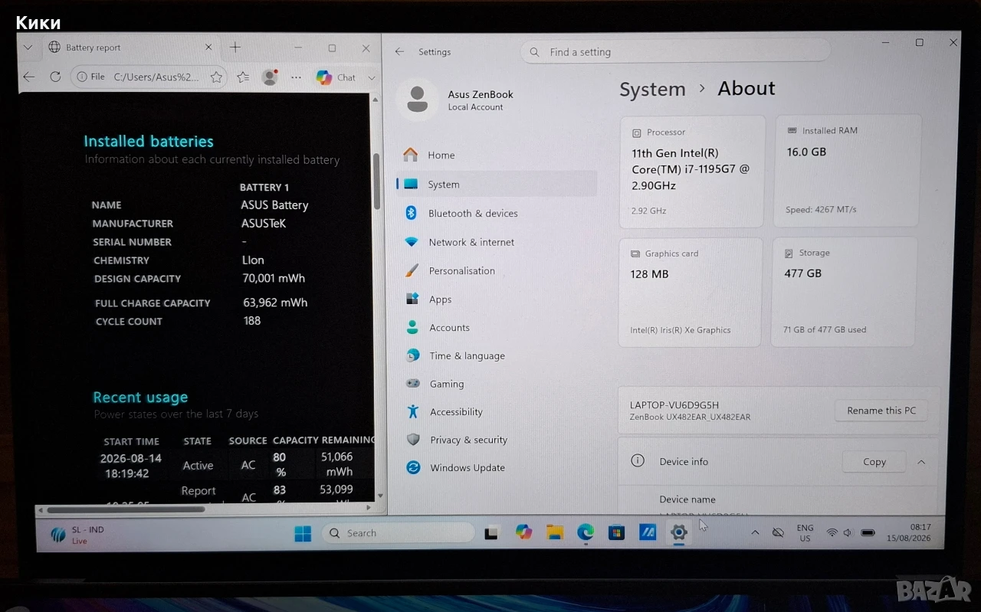Click the Settings gear on the taskbar
The image size is (981, 612).
pos(678,532)
